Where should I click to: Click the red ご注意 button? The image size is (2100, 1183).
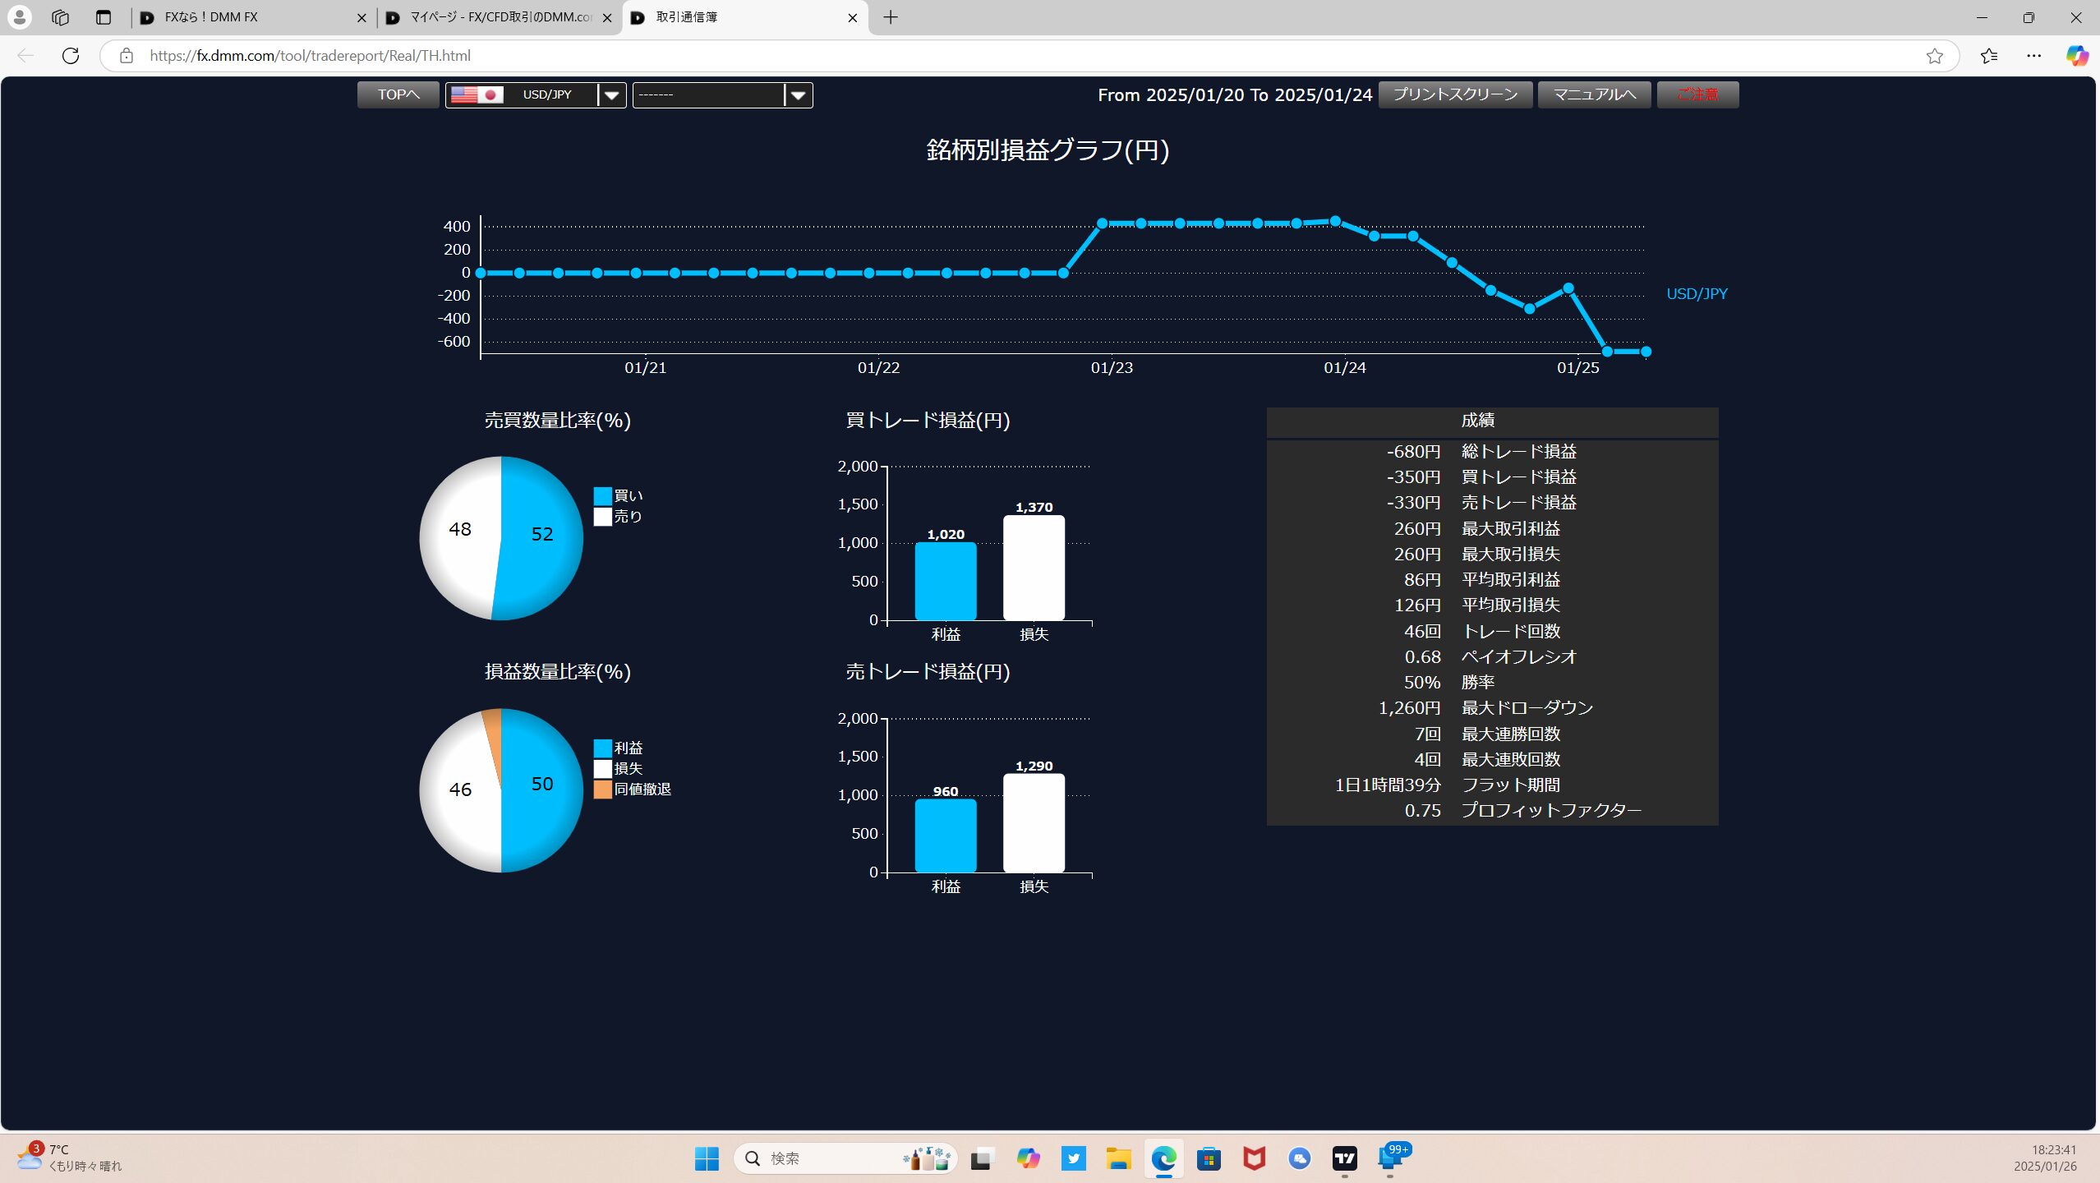tap(1697, 94)
